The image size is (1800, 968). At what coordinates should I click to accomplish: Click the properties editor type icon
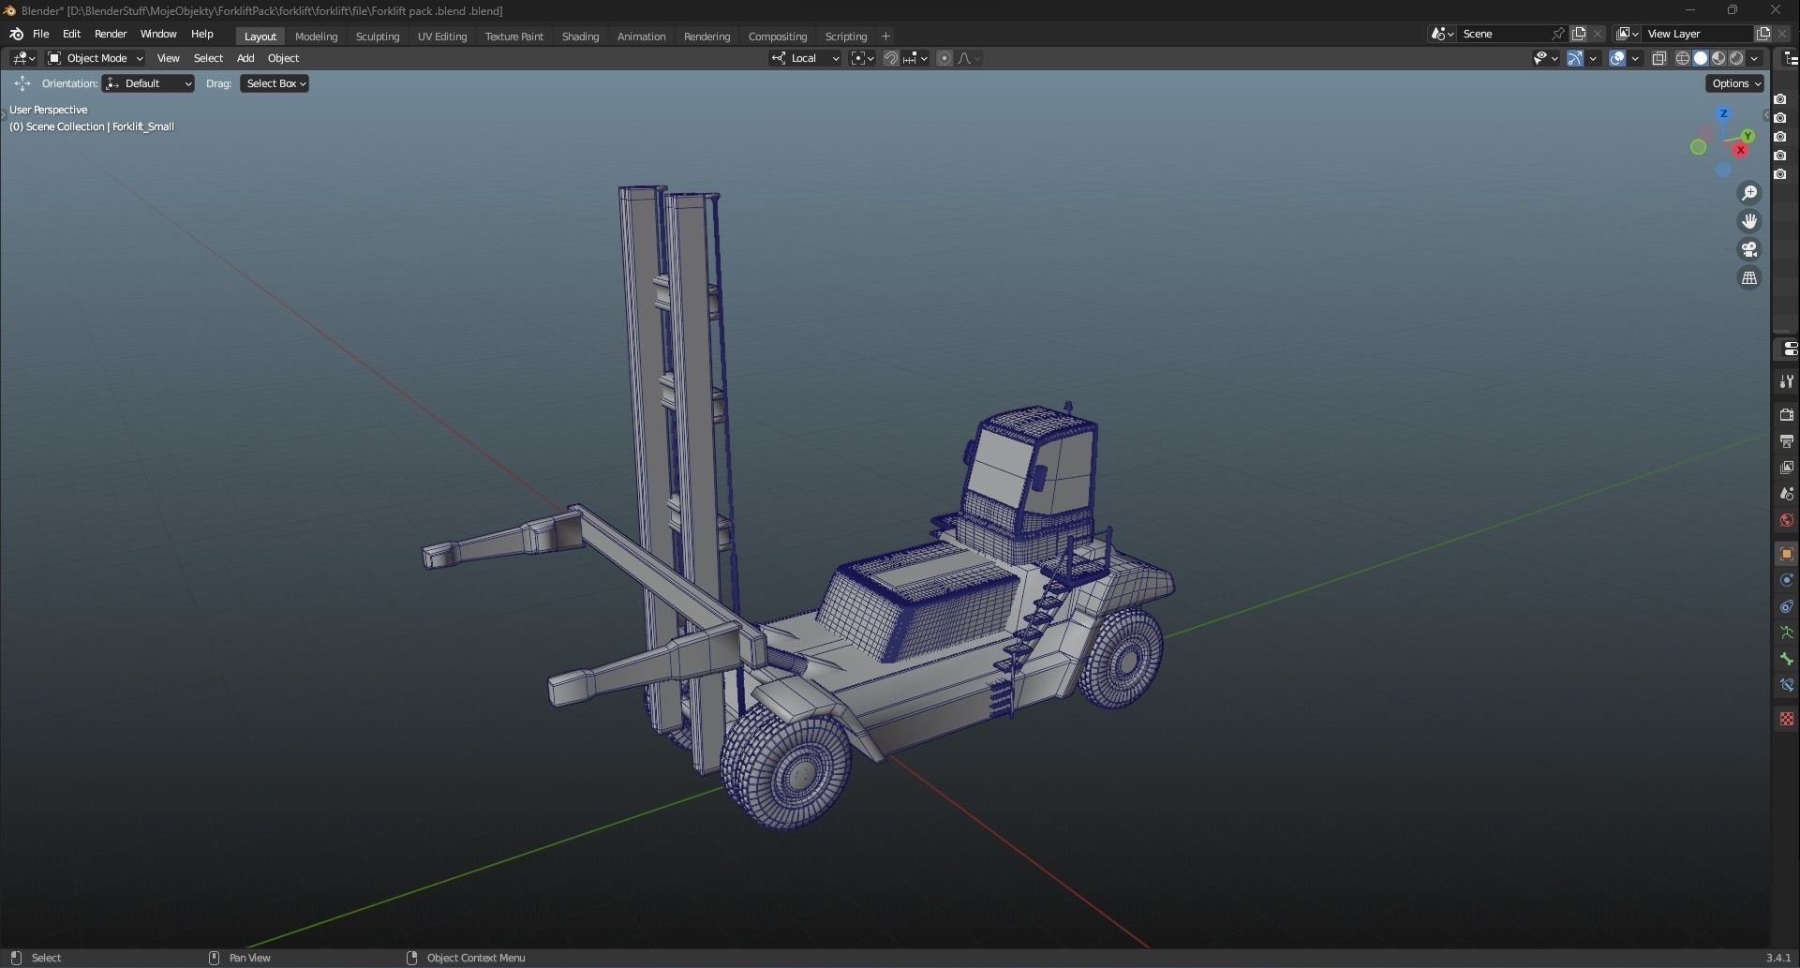coord(1790,349)
